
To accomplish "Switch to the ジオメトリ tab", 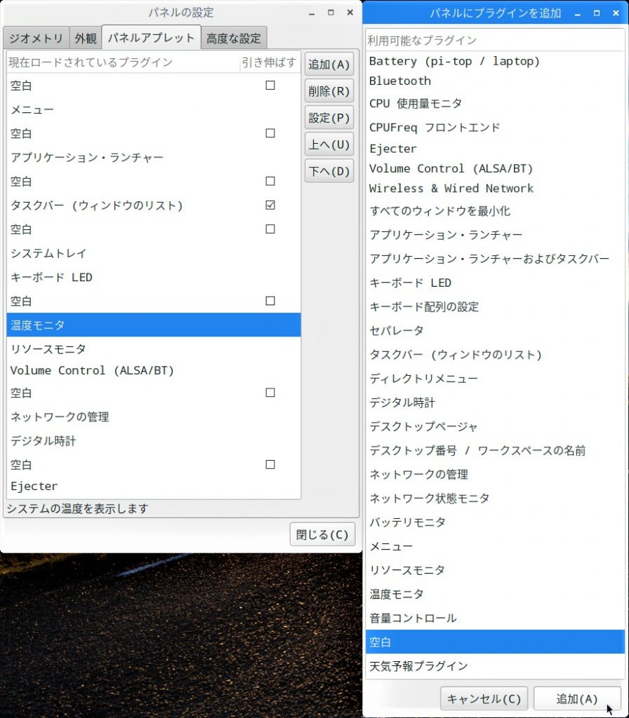I will tap(36, 39).
